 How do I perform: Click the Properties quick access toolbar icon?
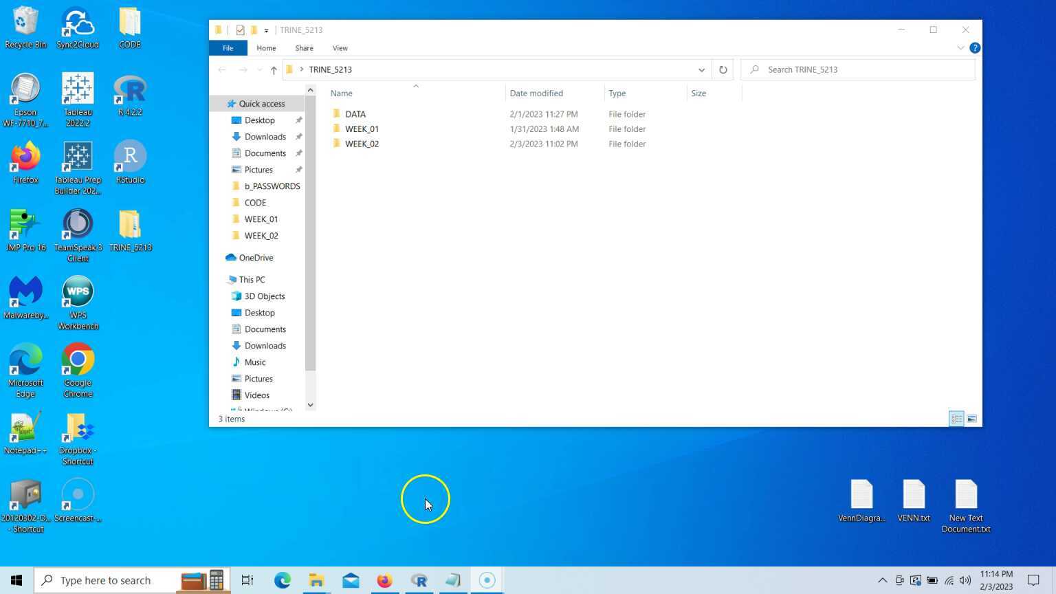[240, 30]
